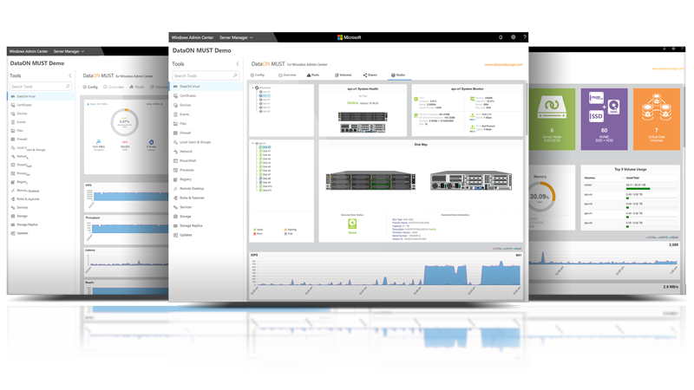Open the DataON website link at top right

[502, 64]
